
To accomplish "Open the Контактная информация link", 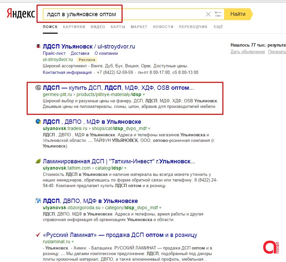I will coord(67,73).
